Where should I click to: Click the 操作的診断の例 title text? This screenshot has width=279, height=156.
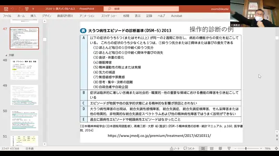(211, 29)
